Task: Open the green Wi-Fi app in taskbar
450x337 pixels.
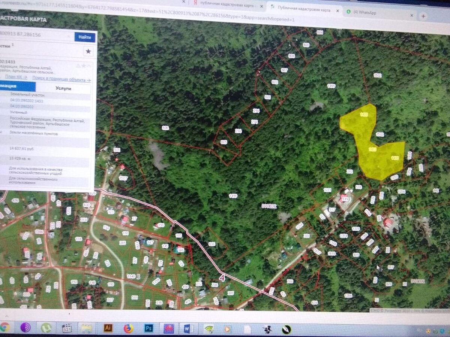Action: tap(208, 329)
